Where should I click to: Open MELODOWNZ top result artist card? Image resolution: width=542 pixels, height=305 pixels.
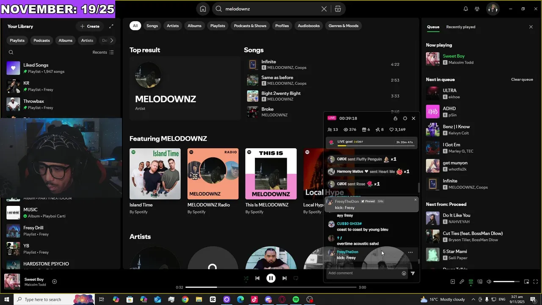(x=185, y=88)
